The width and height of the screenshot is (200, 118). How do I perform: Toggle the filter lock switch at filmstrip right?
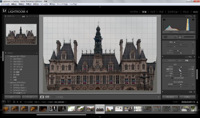(197, 102)
